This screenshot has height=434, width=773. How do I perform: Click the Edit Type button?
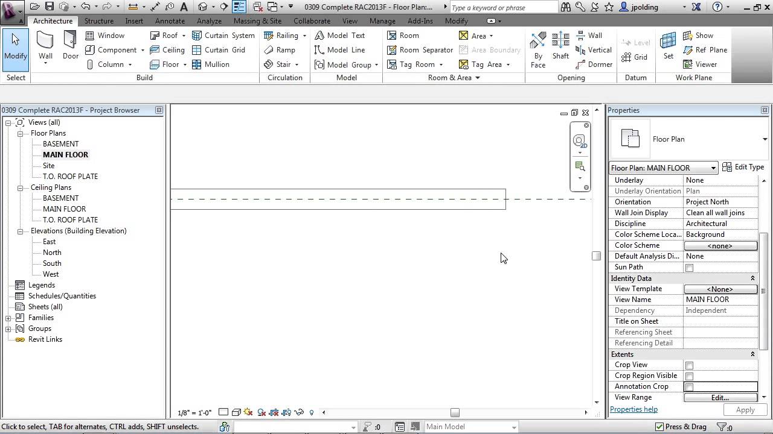743,167
